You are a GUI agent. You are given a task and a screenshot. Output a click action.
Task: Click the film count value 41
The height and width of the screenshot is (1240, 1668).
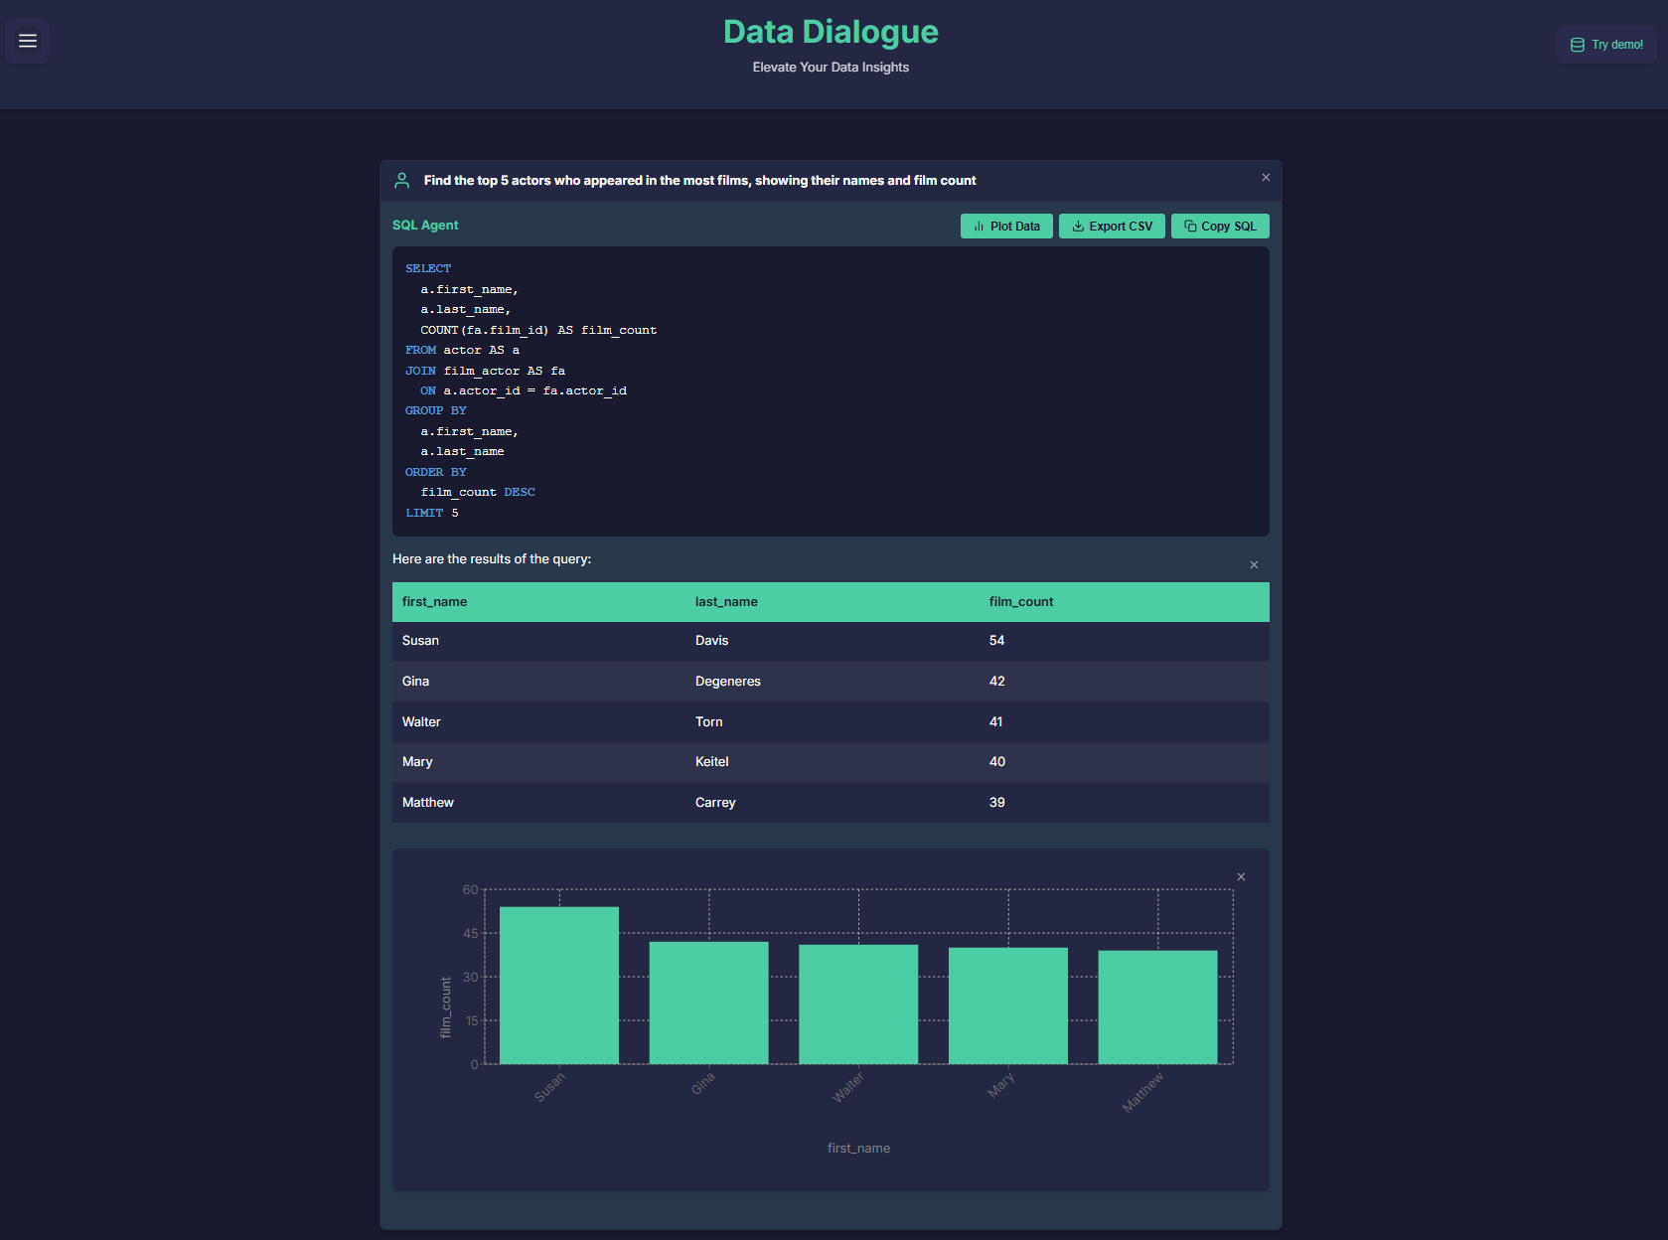point(995,722)
